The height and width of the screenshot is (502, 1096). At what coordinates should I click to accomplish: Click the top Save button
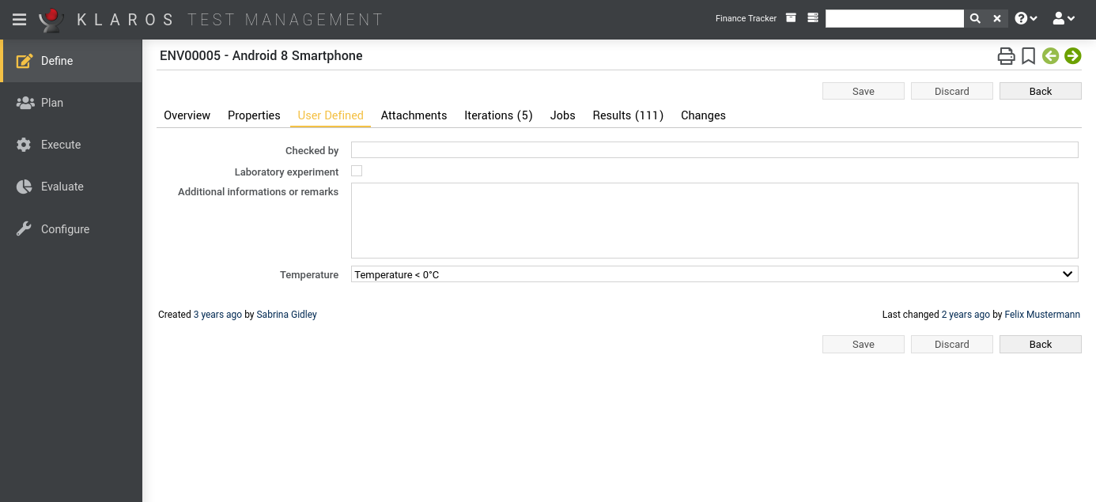(x=863, y=91)
